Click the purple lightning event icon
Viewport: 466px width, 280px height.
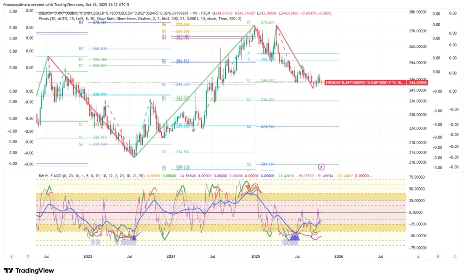pyautogui.click(x=321, y=167)
